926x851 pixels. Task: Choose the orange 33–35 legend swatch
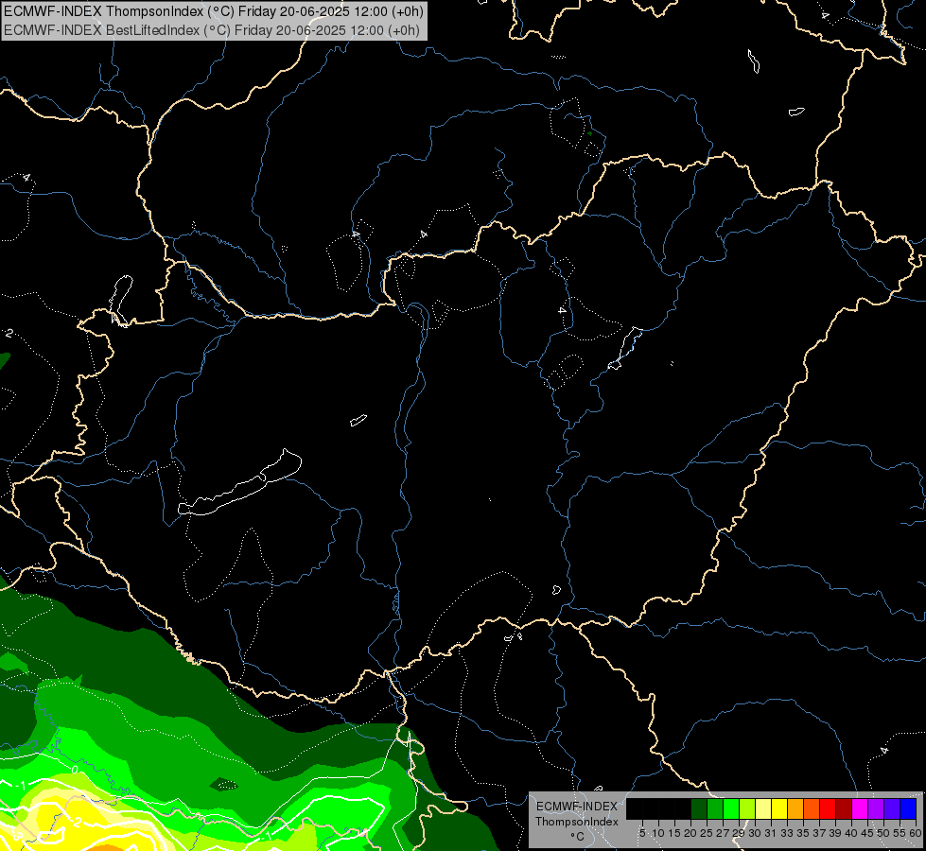click(795, 808)
